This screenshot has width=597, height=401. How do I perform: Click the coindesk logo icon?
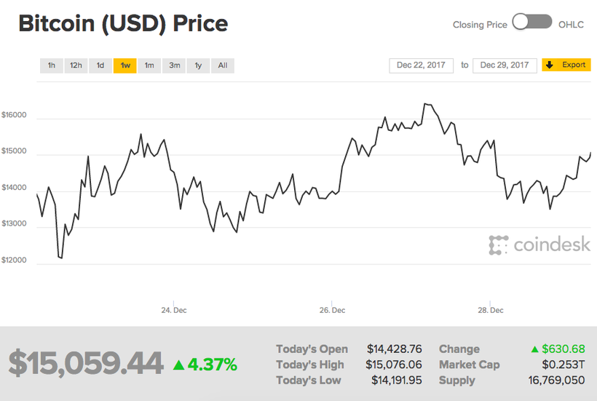click(498, 245)
